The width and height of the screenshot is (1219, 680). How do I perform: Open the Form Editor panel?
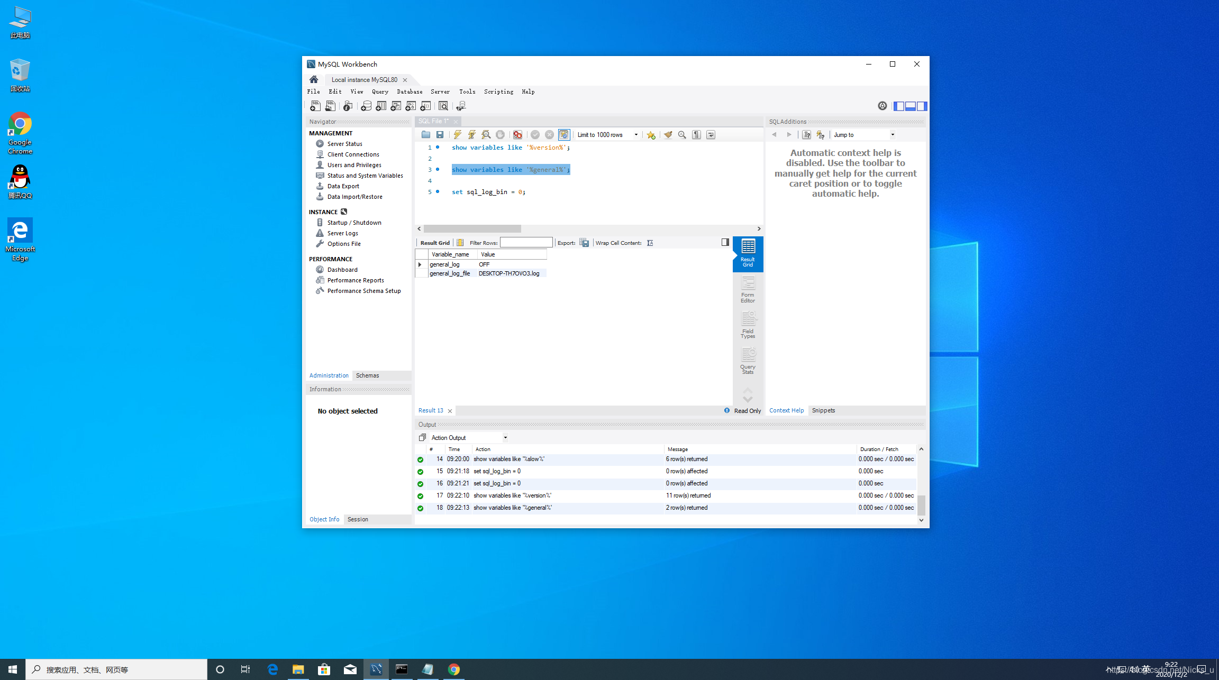click(x=748, y=289)
